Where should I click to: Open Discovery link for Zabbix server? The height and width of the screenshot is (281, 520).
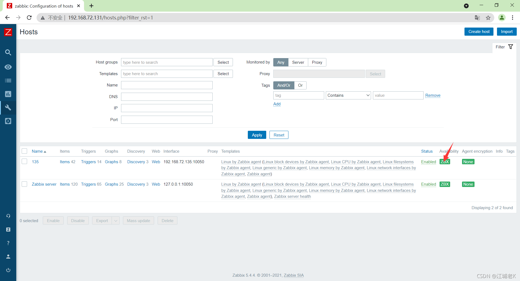click(136, 184)
